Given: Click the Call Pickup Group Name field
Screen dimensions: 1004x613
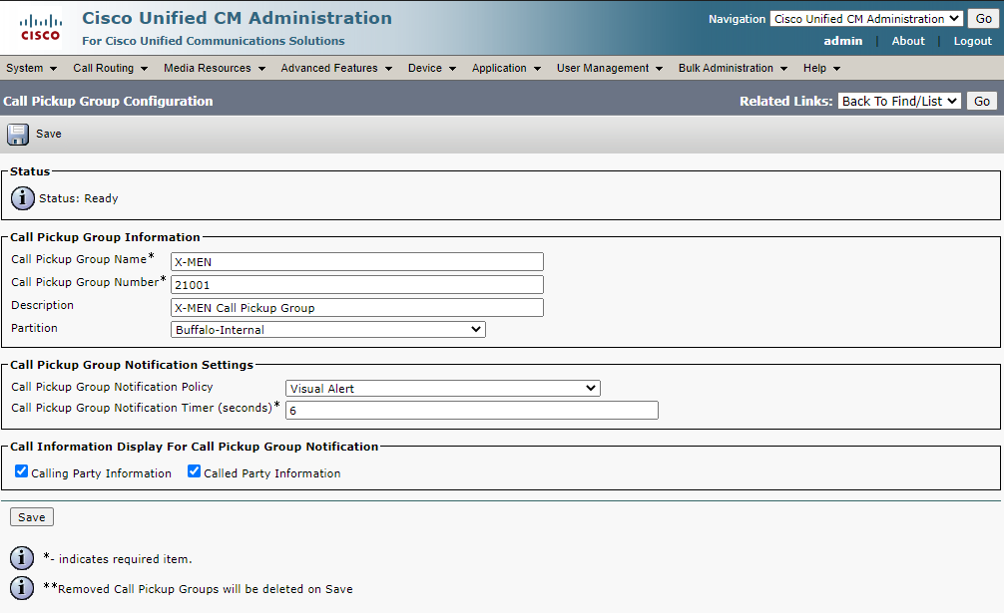Looking at the screenshot, I should (357, 262).
